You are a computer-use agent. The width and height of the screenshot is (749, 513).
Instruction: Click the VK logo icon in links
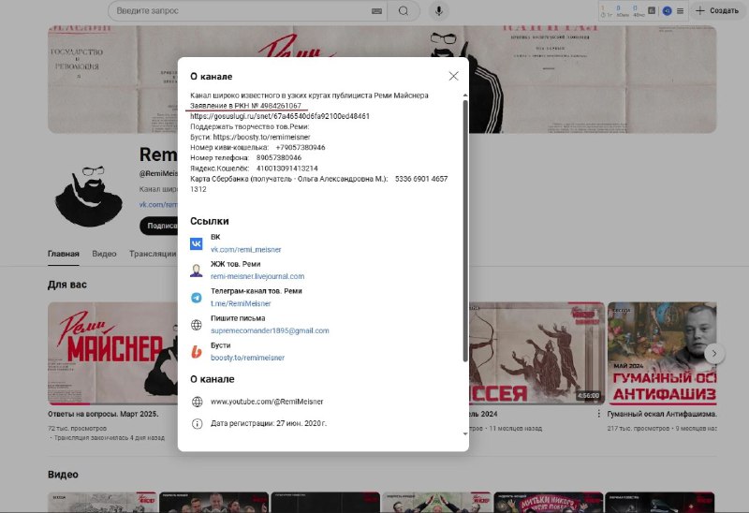click(x=197, y=243)
